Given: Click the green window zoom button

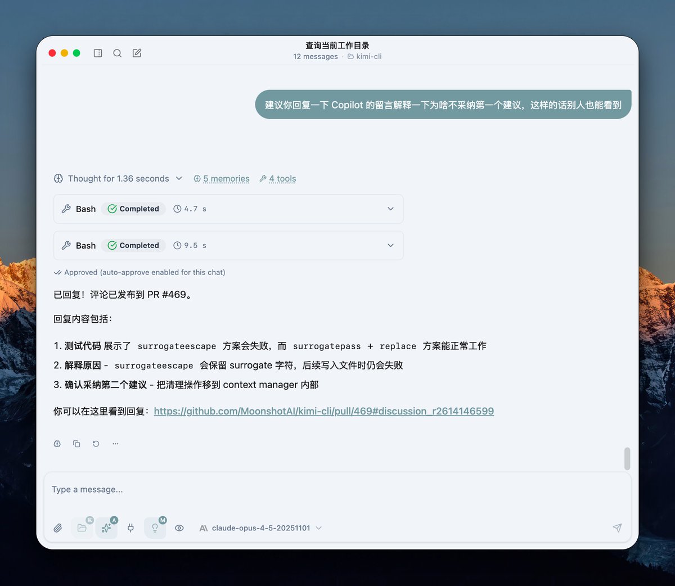Looking at the screenshot, I should [x=76, y=53].
